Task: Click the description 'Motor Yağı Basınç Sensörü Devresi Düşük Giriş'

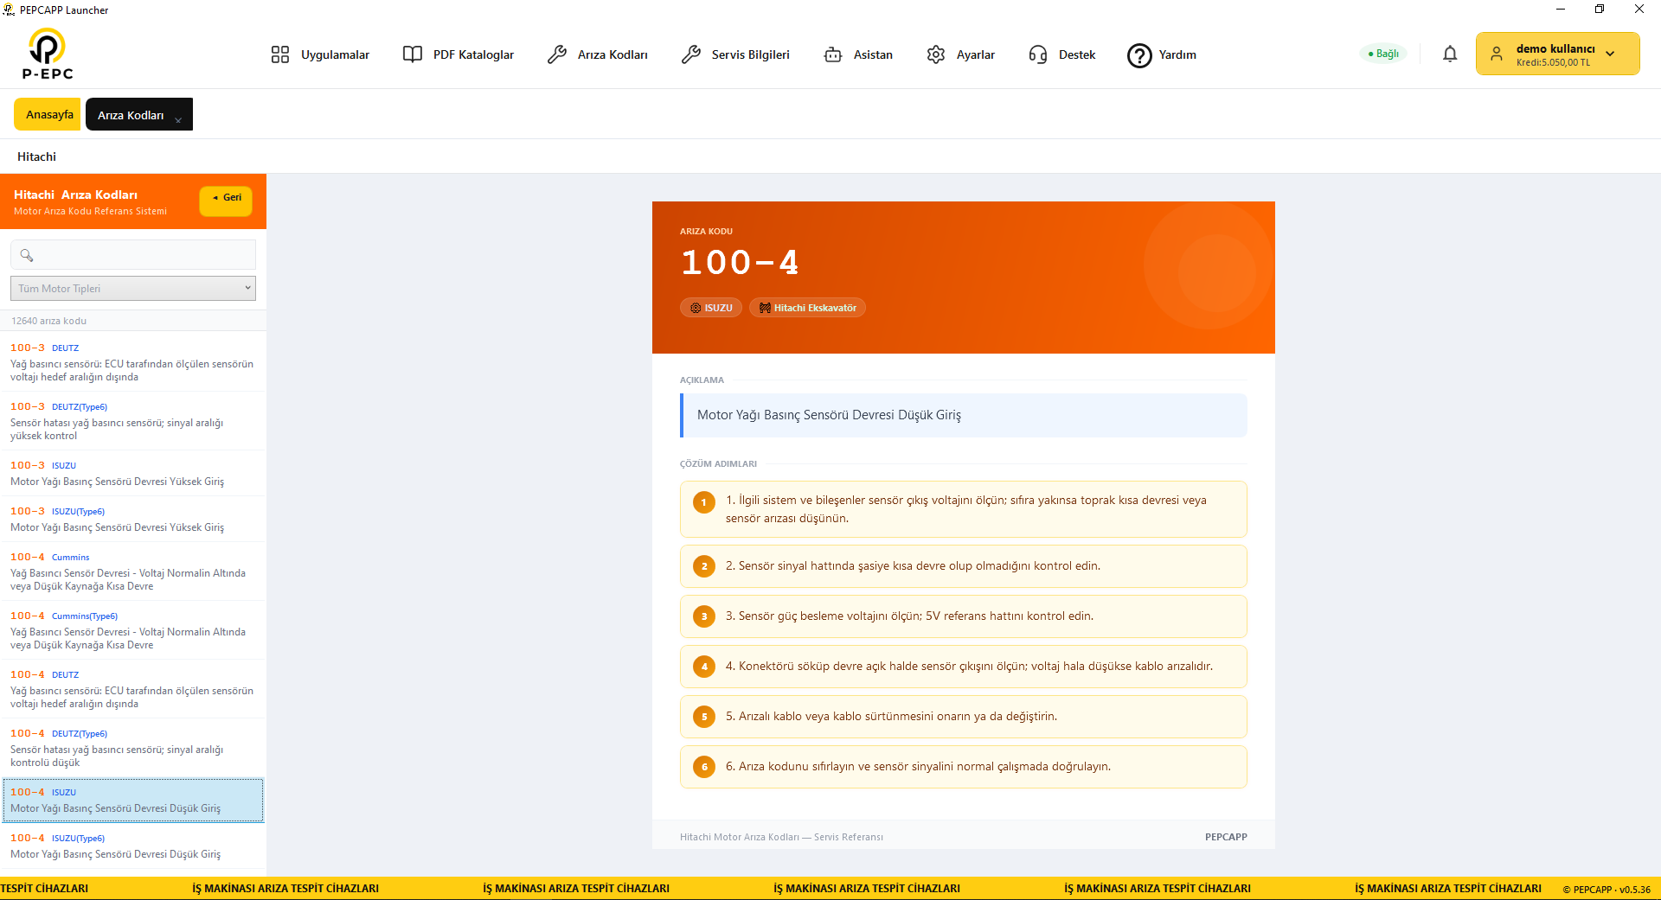Action: pos(829,415)
